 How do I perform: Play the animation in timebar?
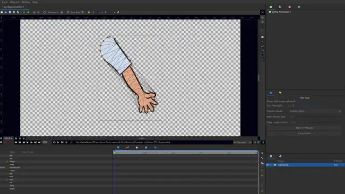tap(27, 142)
